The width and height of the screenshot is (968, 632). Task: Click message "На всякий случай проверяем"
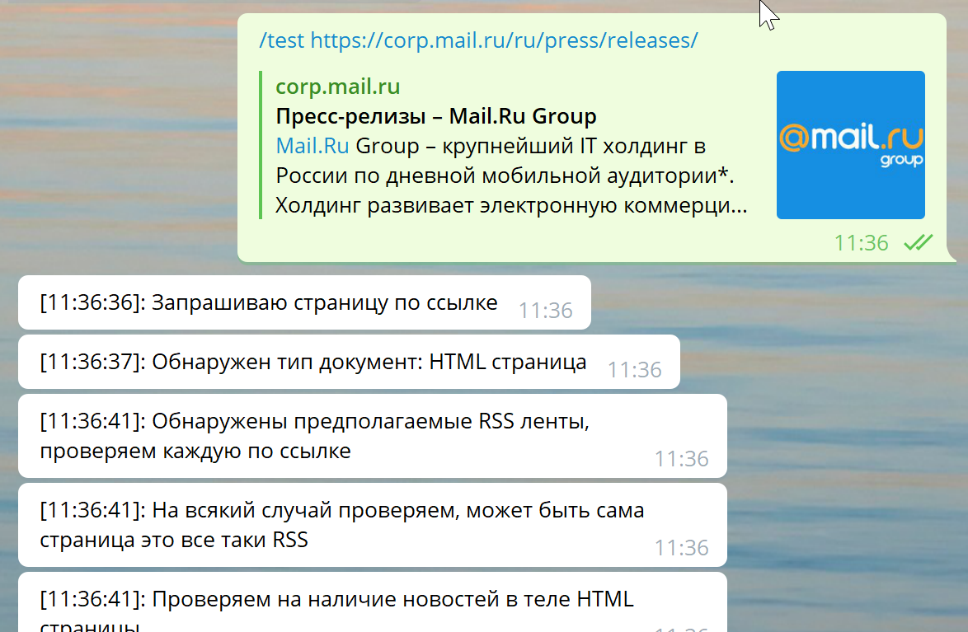(372, 525)
